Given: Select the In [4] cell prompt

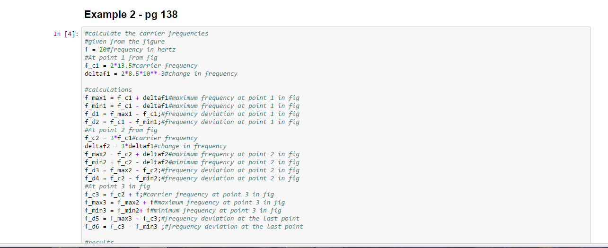Looking at the screenshot, I should [66, 34].
